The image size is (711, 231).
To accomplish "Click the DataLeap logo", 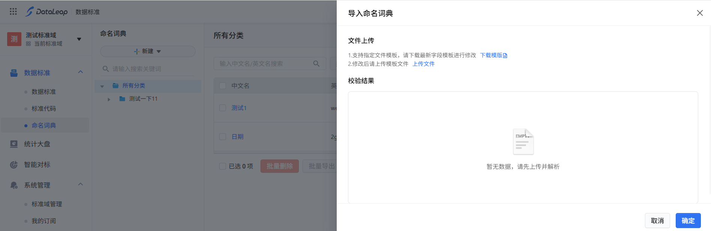I will click(47, 12).
